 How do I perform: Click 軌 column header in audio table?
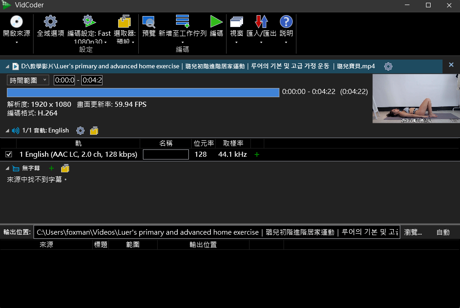(78, 143)
